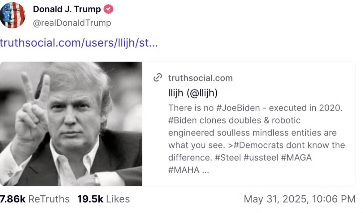Click the #ussteel hashtag

click(261, 158)
